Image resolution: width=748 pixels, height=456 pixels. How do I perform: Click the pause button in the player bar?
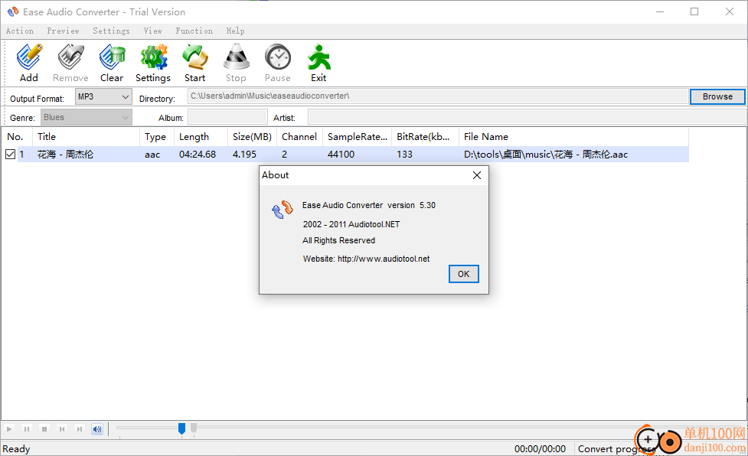[27, 429]
